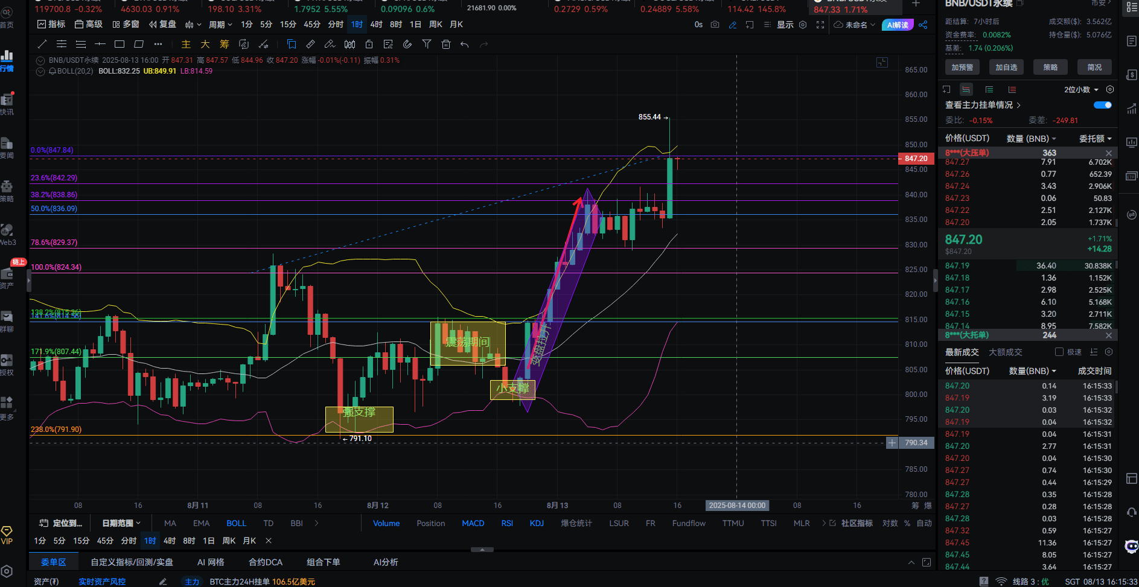Select the 15分 timeframe in top toolbar
The height and width of the screenshot is (587, 1139).
pos(288,25)
